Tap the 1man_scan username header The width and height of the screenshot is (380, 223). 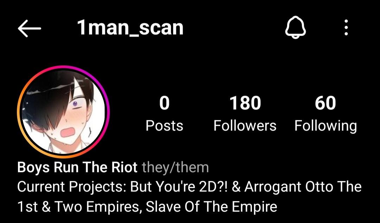pyautogui.click(x=130, y=28)
